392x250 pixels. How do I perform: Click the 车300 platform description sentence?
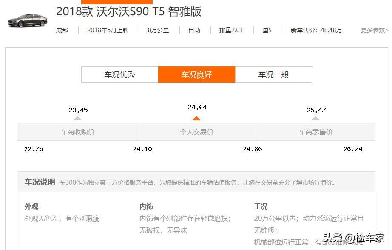pos(197,182)
